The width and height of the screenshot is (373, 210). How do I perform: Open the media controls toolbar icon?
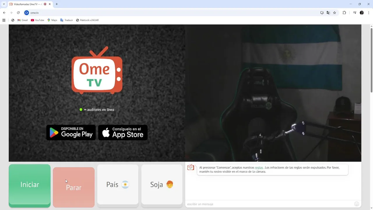click(355, 13)
